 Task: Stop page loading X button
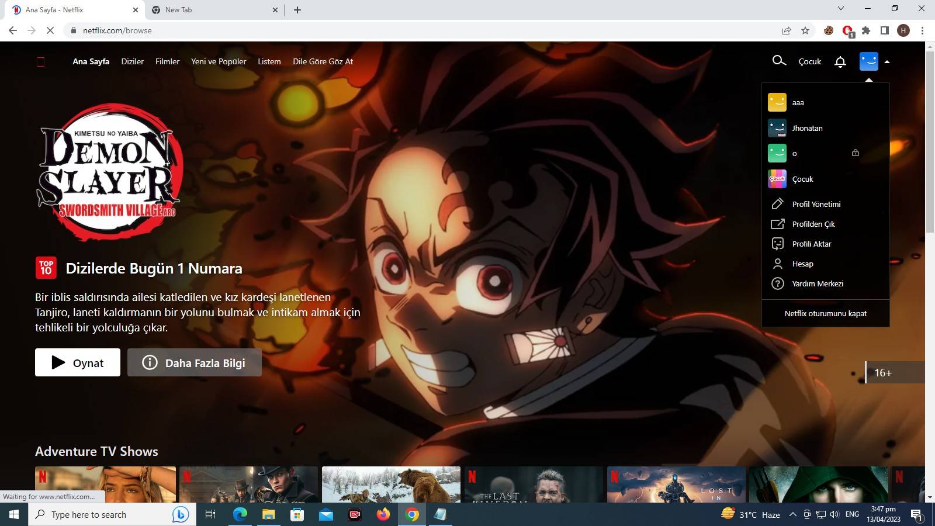click(x=50, y=30)
